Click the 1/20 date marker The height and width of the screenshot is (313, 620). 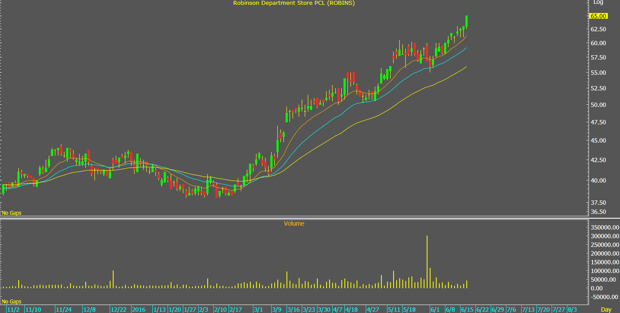point(175,310)
